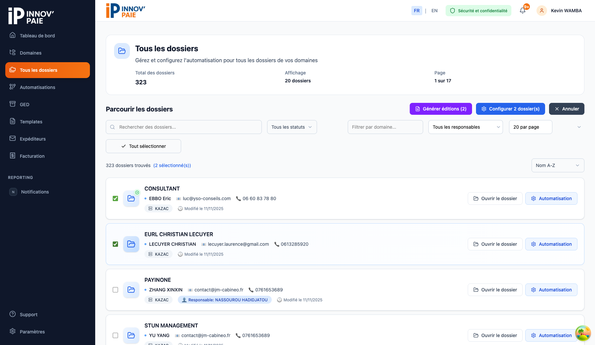Open the Templates section
This screenshot has height=345, width=595.
point(31,121)
